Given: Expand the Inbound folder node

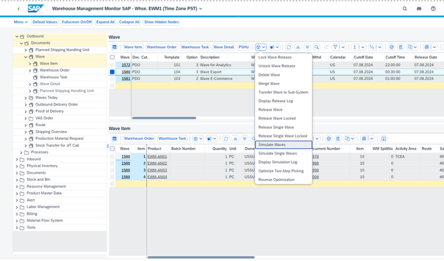Looking at the screenshot, I should click(x=17, y=159).
